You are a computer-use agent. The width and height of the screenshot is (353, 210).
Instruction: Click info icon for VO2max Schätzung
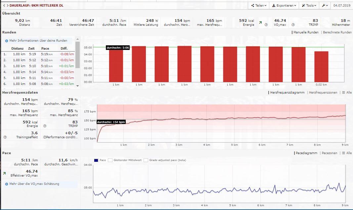7,184
